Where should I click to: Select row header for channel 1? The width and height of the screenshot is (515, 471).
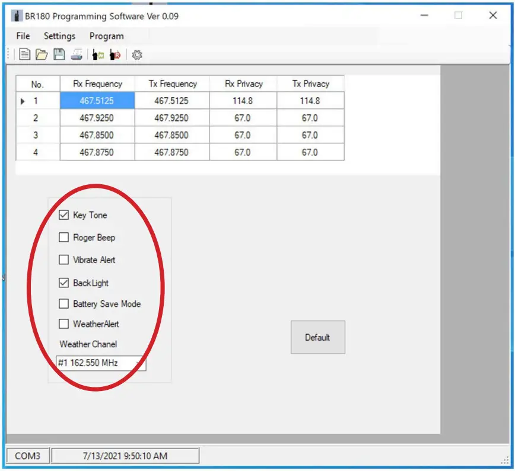38,100
